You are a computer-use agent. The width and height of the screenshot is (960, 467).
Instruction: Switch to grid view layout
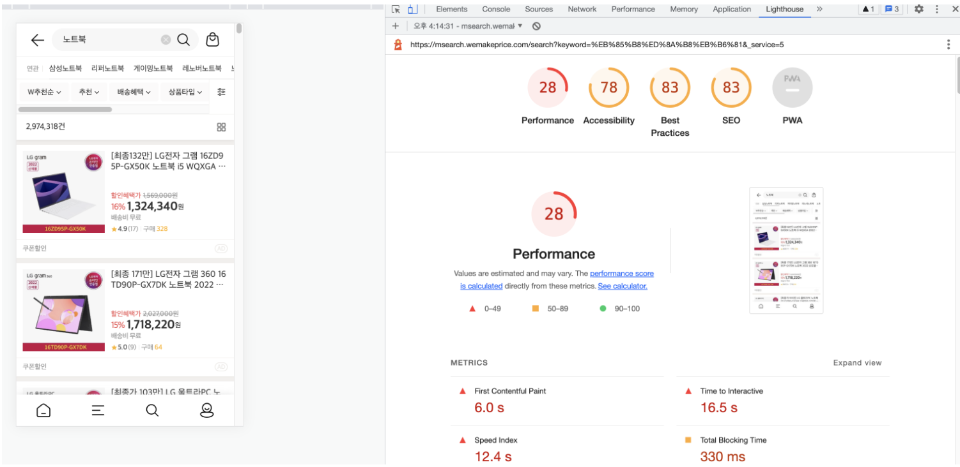(x=221, y=127)
